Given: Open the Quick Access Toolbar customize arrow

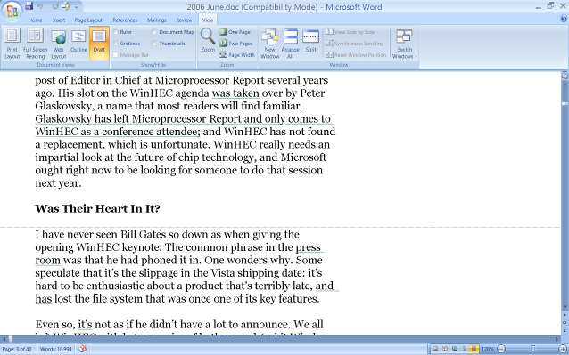Looking at the screenshot, I should (x=76, y=6).
